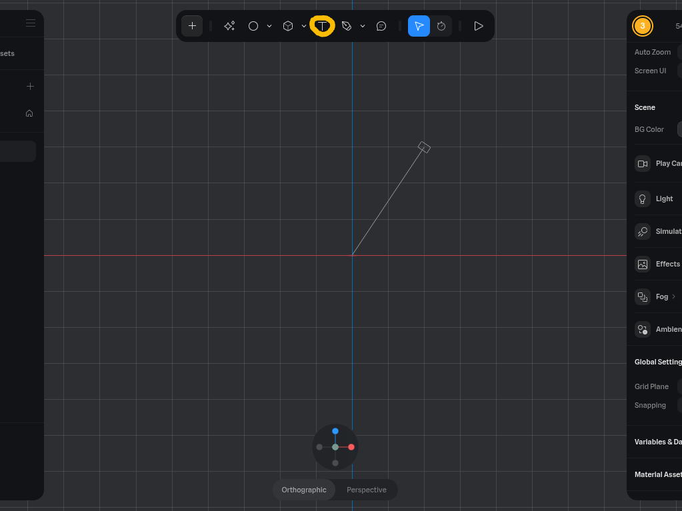Image resolution: width=682 pixels, height=511 pixels.
Task: Open the Ambient settings icon
Action: 643,329
